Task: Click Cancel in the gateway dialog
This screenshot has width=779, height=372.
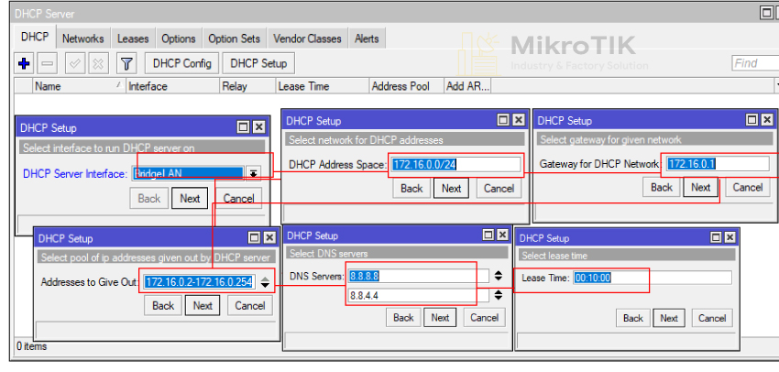Action: (747, 187)
